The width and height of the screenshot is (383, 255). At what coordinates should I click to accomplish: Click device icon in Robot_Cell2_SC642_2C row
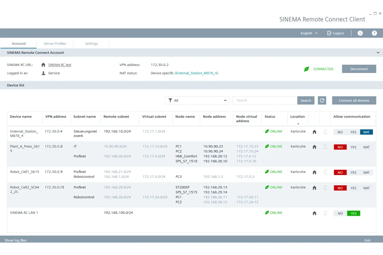[x=326, y=188]
